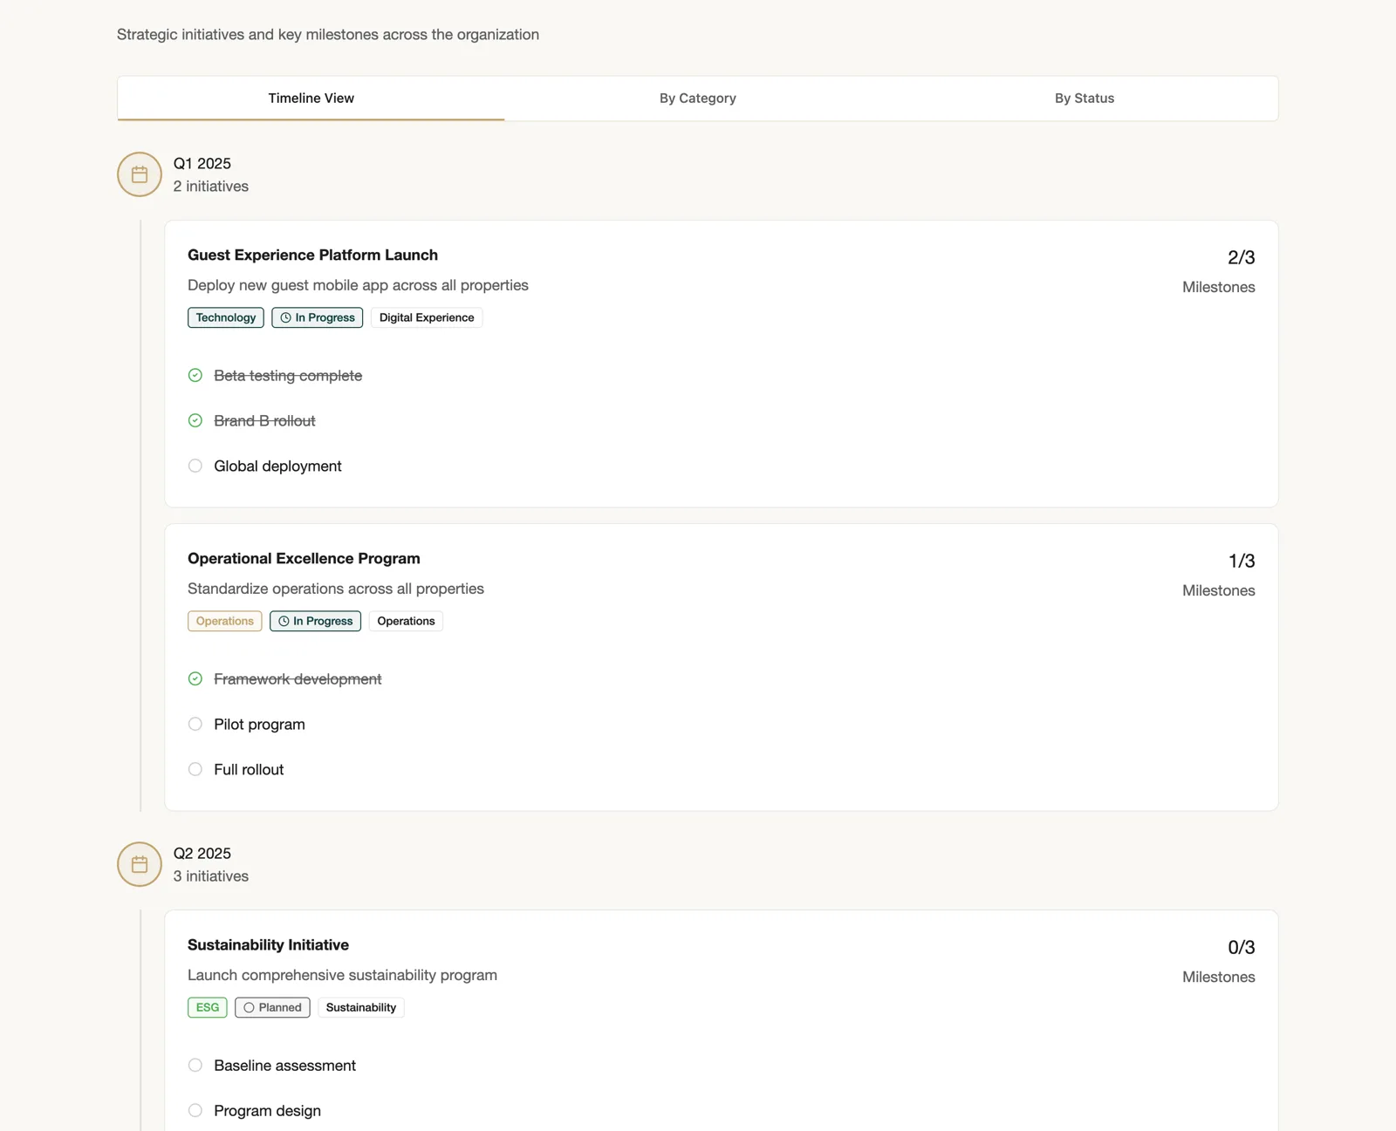The height and width of the screenshot is (1131, 1396).
Task: Switch to the By Category tab
Action: tap(698, 99)
